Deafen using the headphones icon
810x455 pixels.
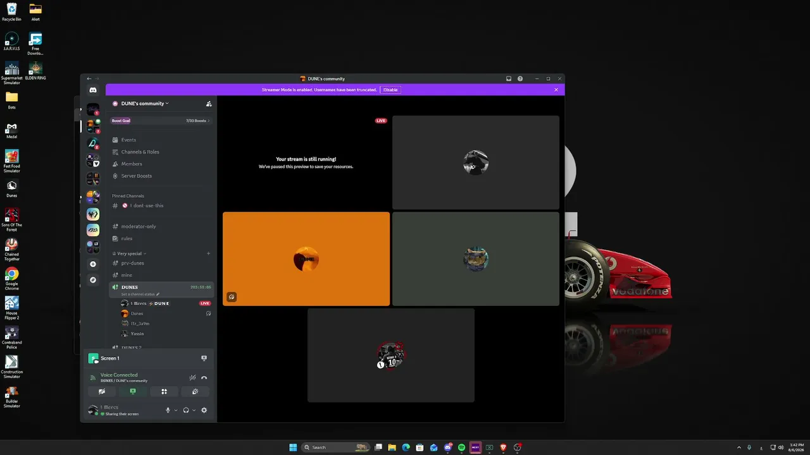coord(186,410)
